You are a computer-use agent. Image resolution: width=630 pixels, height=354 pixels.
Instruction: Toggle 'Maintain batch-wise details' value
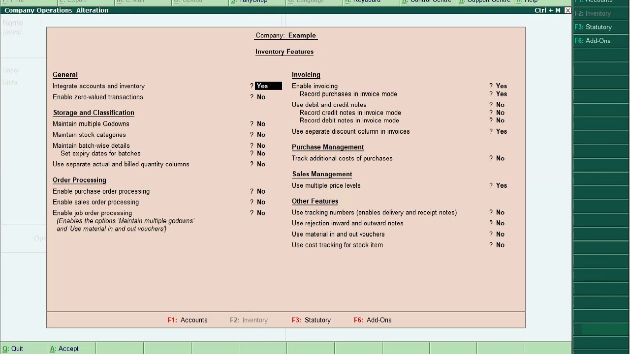click(x=261, y=146)
